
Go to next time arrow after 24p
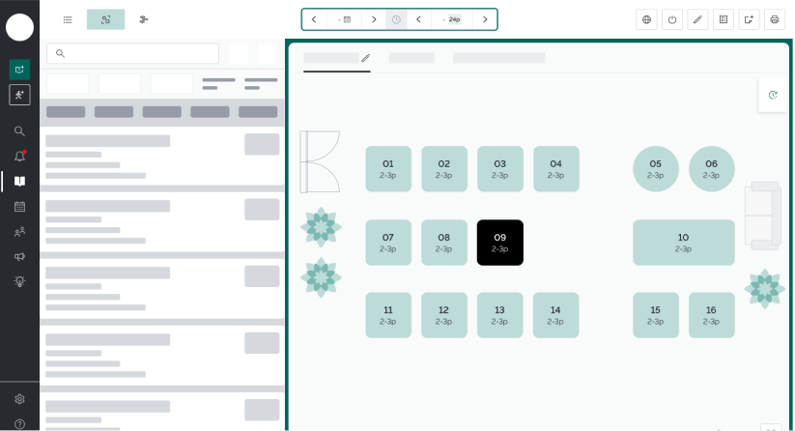click(x=485, y=19)
